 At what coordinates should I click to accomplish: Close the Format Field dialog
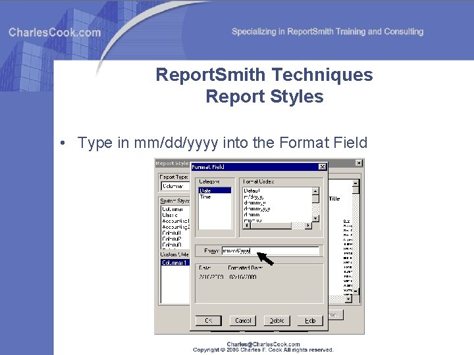(323, 166)
